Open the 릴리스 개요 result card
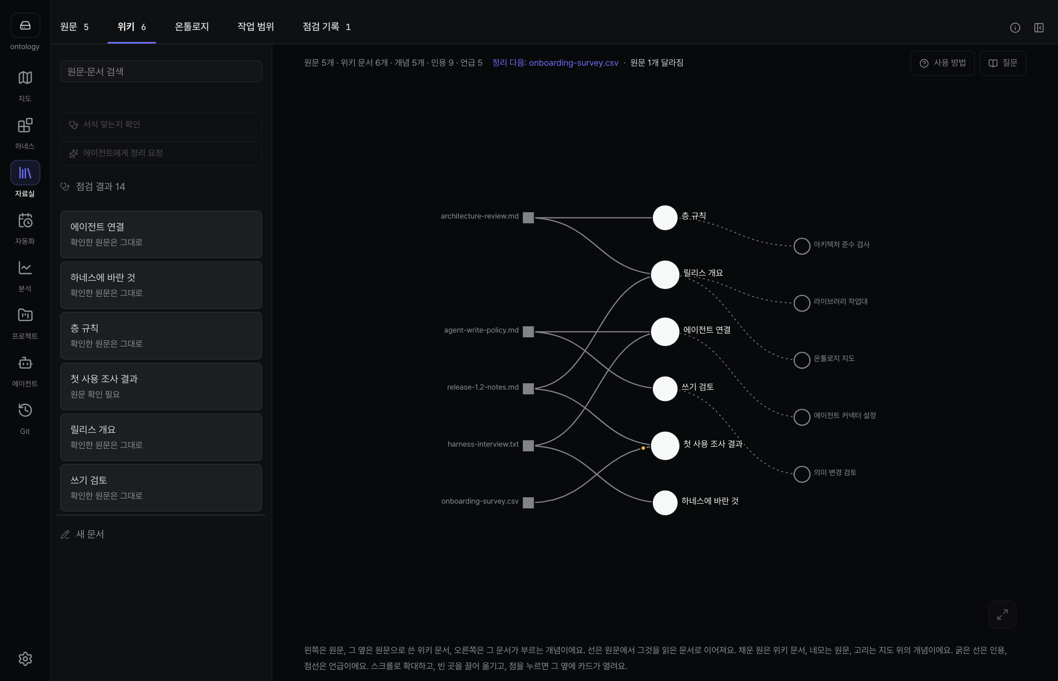This screenshot has height=681, width=1058. point(161,437)
